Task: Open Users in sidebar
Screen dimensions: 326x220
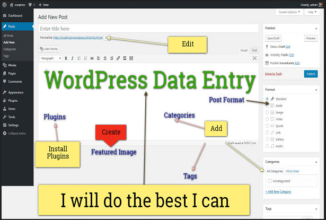Action: pos(12,109)
